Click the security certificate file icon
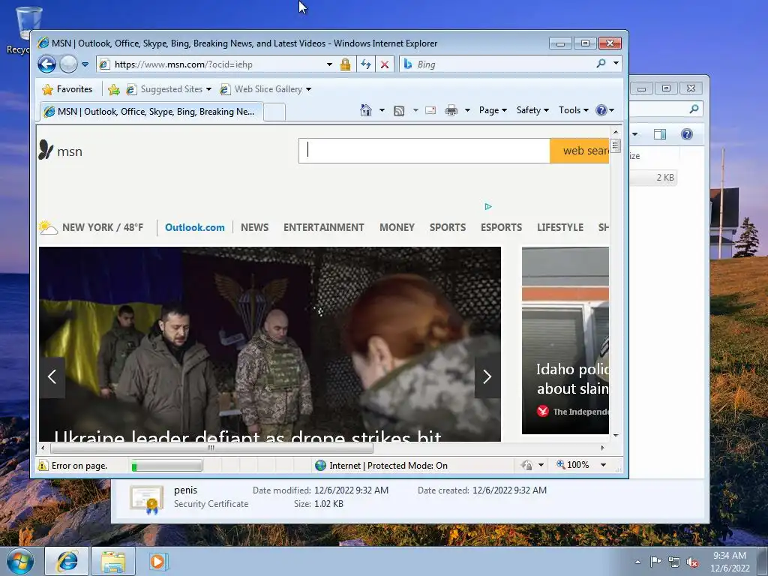The image size is (768, 576). pyautogui.click(x=146, y=499)
